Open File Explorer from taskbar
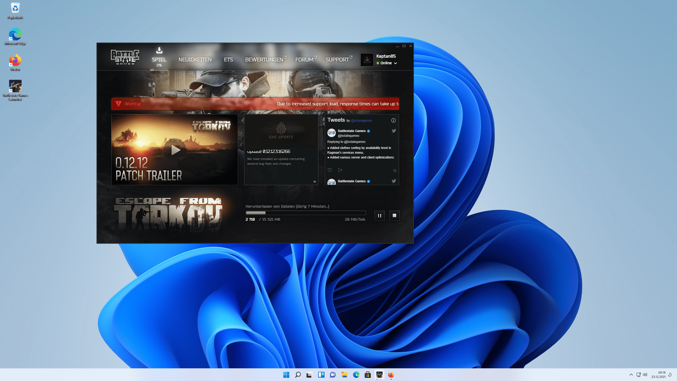This screenshot has height=381, width=677. (344, 375)
